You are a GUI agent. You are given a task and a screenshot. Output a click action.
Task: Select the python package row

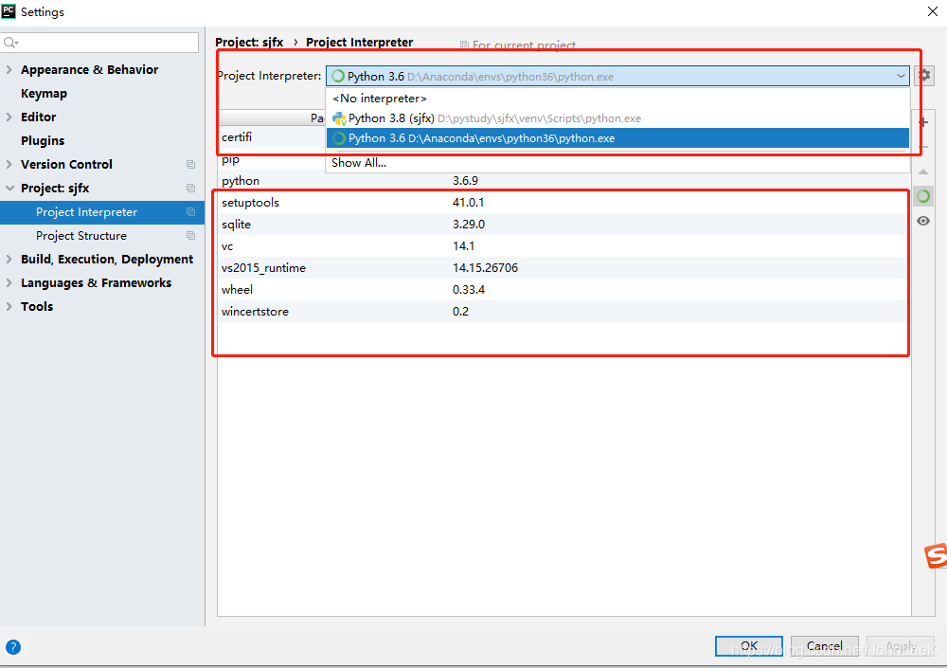(563, 181)
